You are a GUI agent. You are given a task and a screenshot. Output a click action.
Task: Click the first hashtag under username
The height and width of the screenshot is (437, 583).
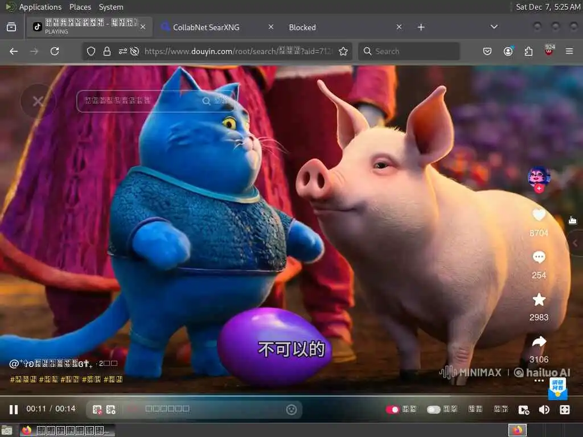click(x=23, y=380)
